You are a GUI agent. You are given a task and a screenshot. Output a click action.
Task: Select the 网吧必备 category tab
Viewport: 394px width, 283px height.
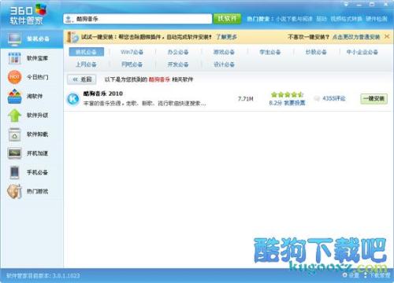132,64
